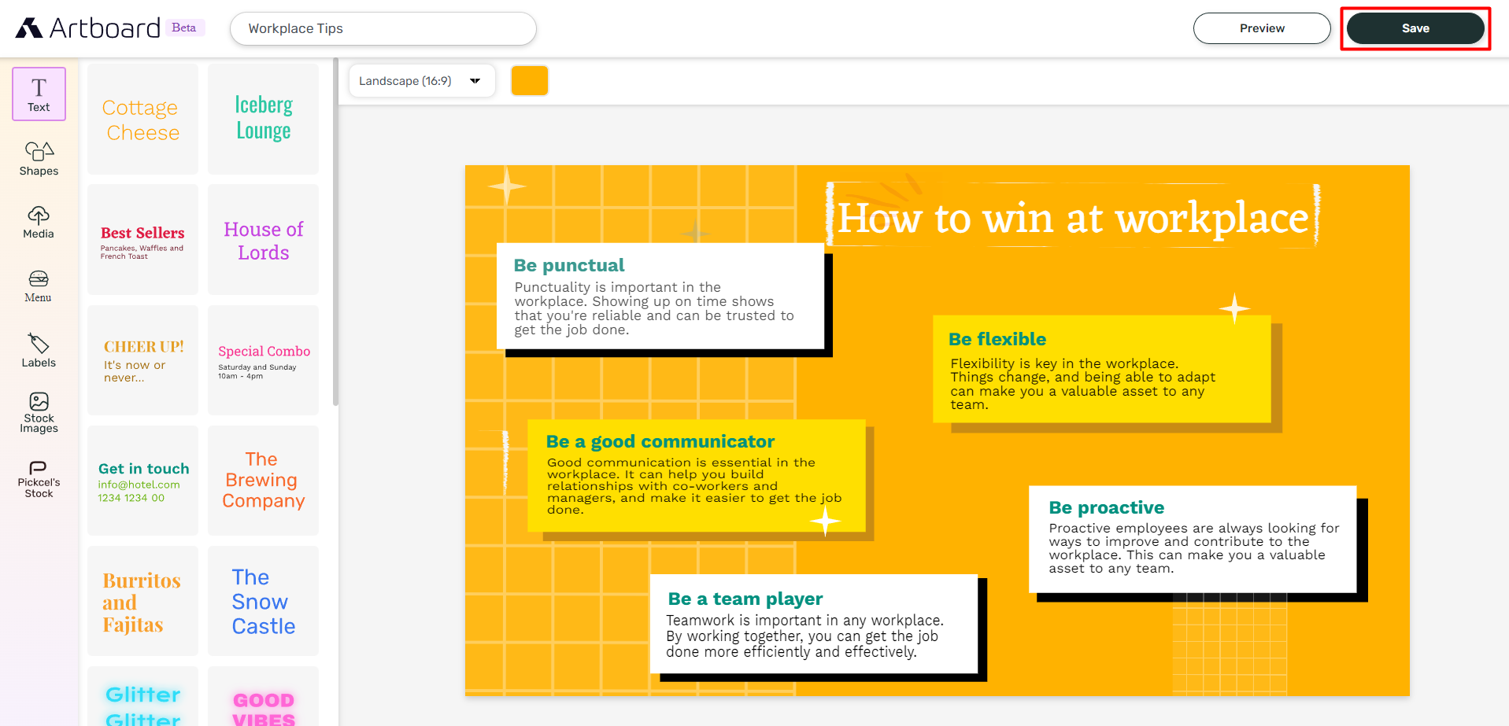
Task: Edit the Workplace Tips title field
Action: (x=383, y=28)
